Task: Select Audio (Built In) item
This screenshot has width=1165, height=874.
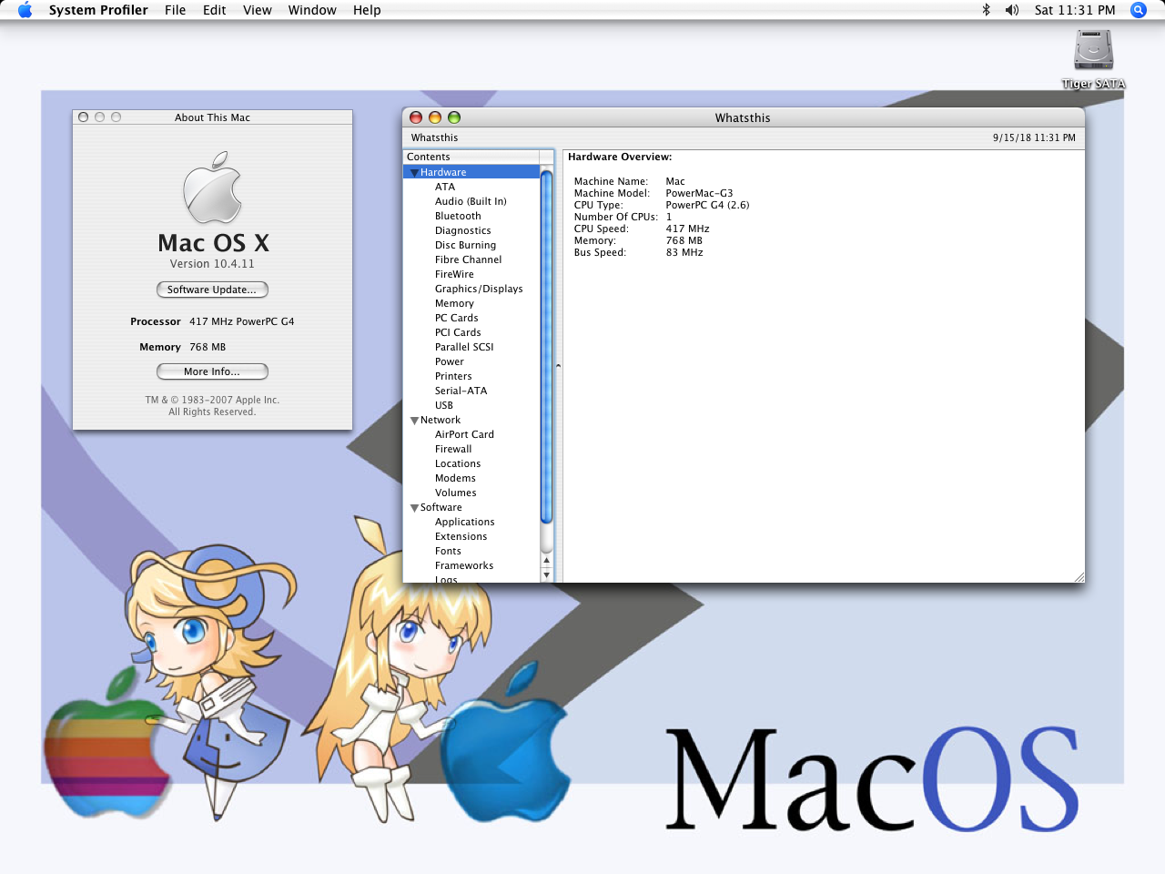Action: (x=471, y=201)
